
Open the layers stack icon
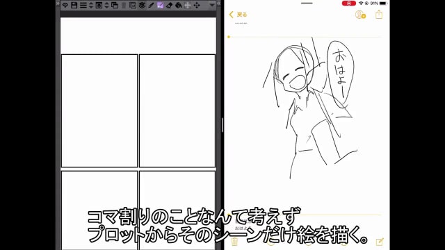coord(142,5)
